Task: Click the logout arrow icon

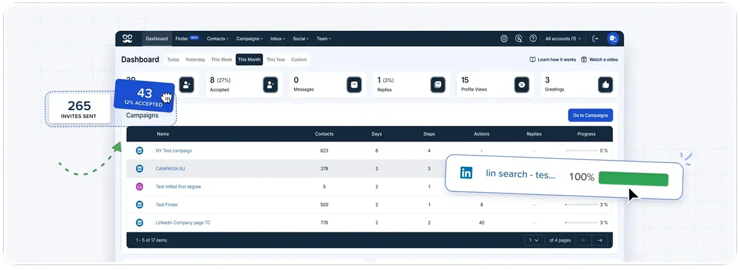Action: click(x=595, y=38)
